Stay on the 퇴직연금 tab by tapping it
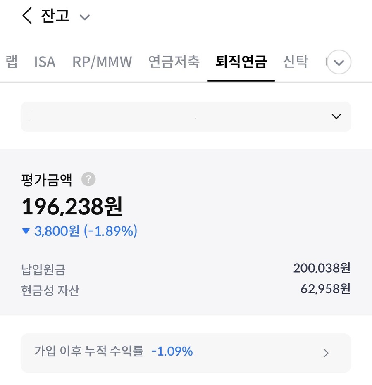The height and width of the screenshot is (385, 372). (x=241, y=62)
